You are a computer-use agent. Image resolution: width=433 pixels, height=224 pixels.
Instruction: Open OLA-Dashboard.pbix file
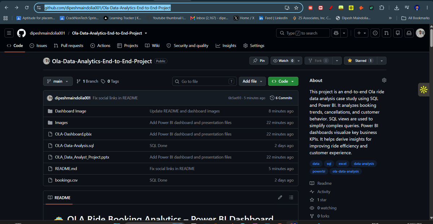tap(73, 134)
